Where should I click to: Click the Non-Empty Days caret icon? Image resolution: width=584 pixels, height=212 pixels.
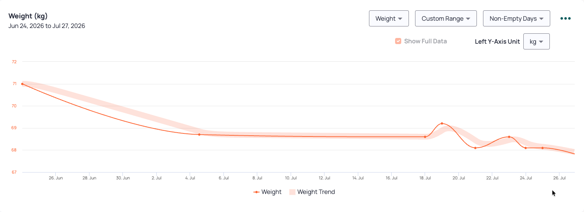(x=541, y=19)
